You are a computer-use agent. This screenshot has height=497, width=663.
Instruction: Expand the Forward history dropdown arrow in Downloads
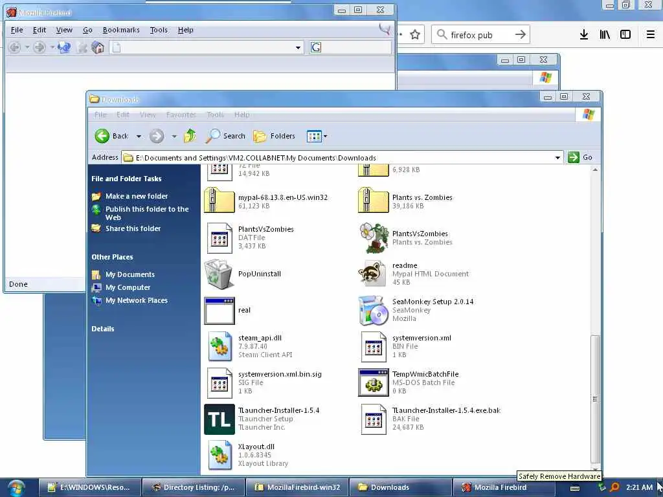coord(174,137)
